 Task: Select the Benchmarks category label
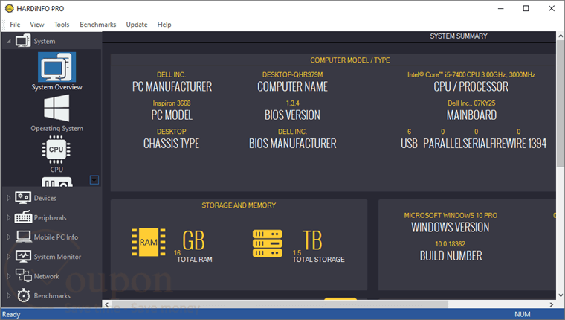click(52, 295)
